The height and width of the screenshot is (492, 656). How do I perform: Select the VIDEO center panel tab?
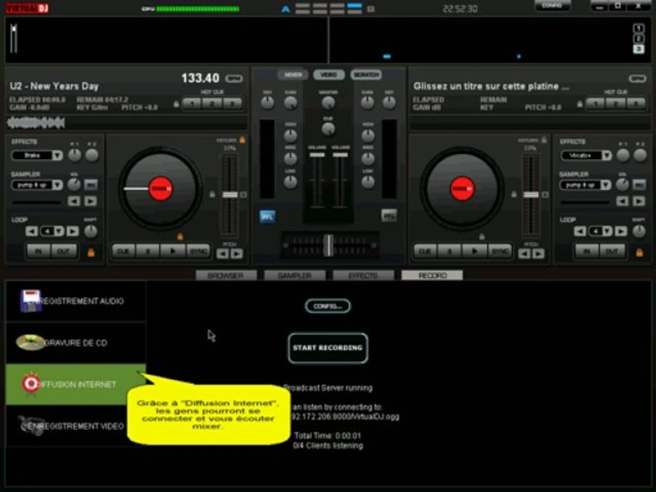pyautogui.click(x=329, y=75)
